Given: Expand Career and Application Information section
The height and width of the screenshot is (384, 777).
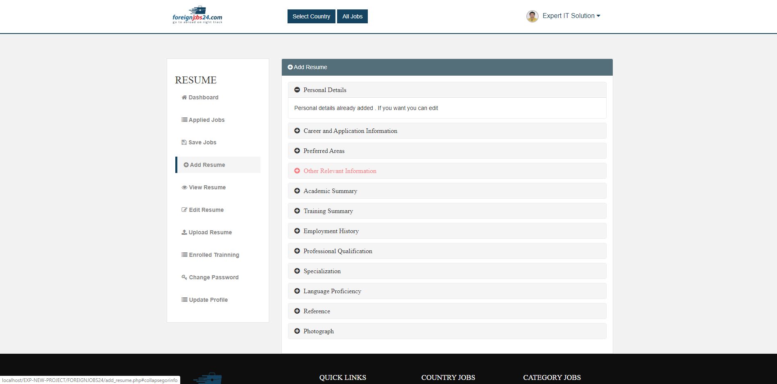Looking at the screenshot, I should point(447,131).
